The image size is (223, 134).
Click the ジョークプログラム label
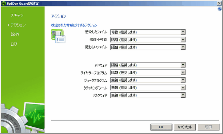click(95, 80)
